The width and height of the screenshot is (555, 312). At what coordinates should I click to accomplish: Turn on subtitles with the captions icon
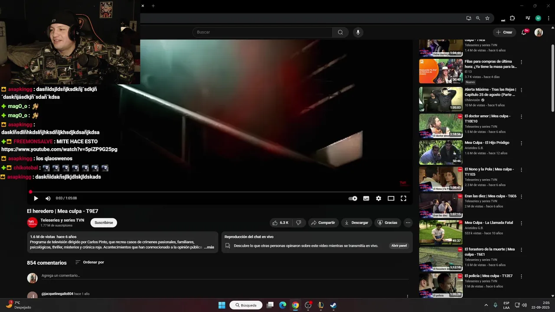366,198
